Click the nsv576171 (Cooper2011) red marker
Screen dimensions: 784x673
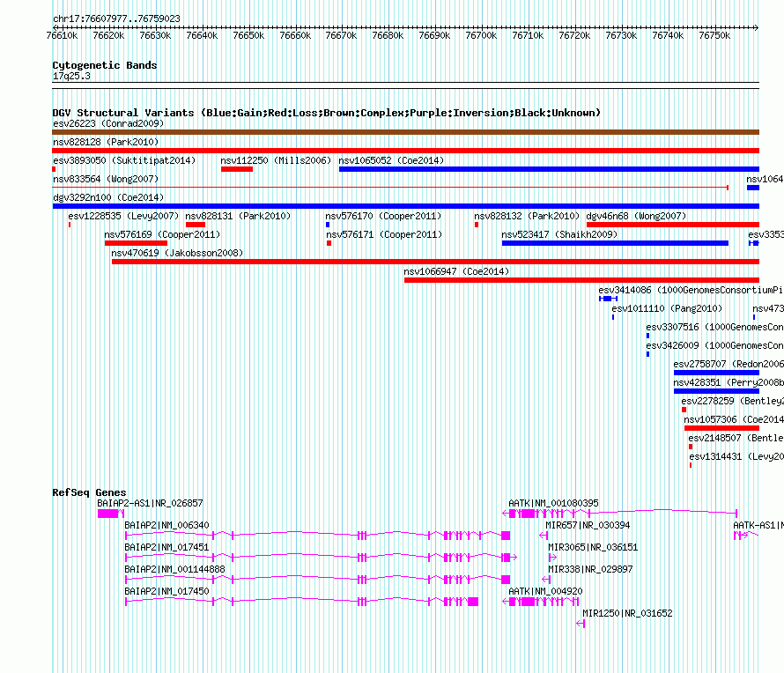[x=329, y=243]
